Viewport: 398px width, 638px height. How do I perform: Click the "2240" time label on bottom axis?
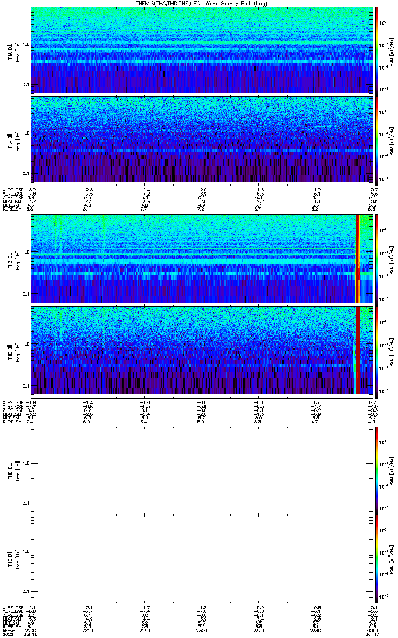tap(145, 630)
